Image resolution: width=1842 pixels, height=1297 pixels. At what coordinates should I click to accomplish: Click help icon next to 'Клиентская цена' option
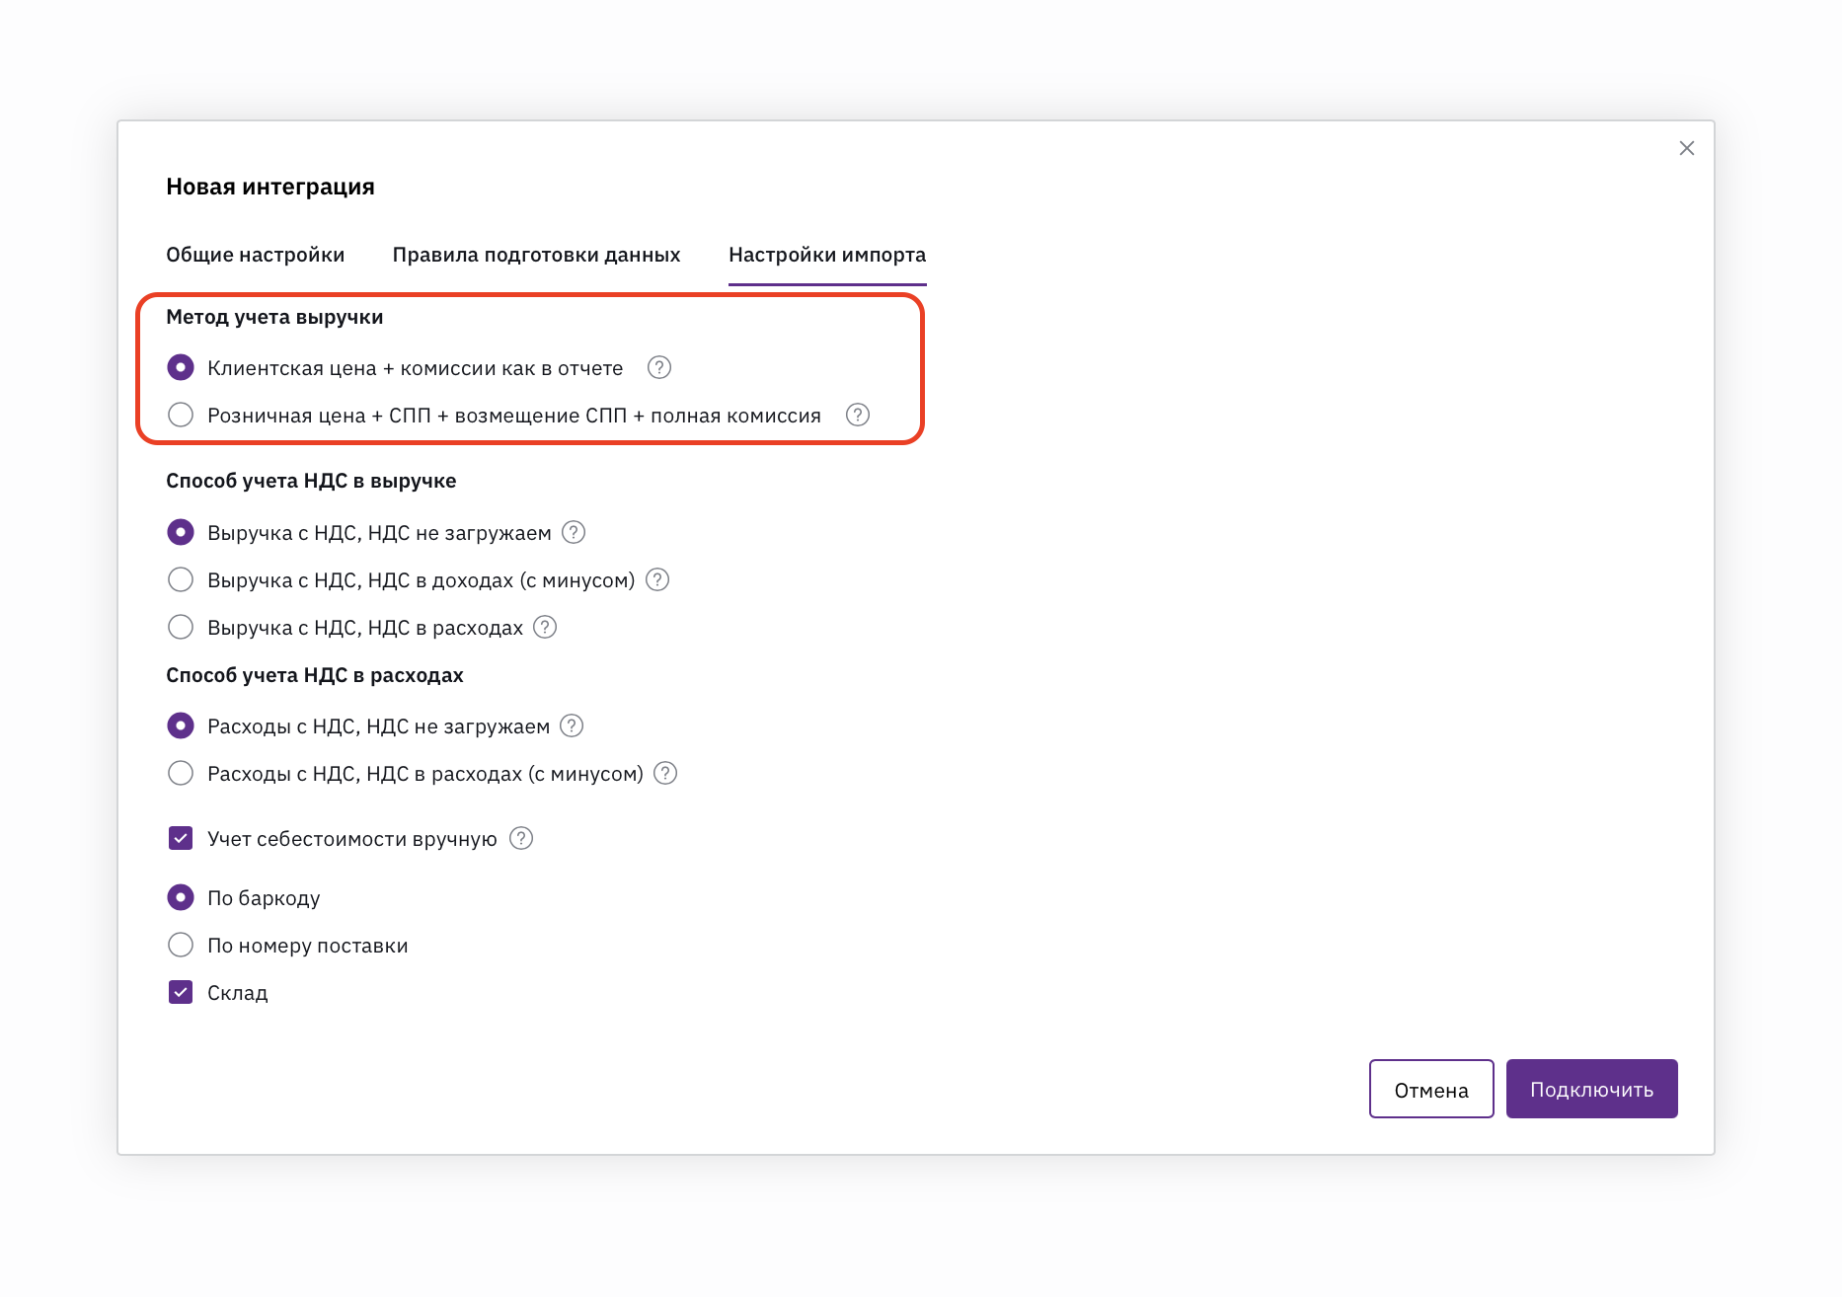[659, 367]
